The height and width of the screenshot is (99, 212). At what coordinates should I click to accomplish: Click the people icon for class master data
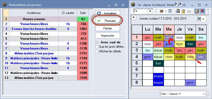point(161,11)
